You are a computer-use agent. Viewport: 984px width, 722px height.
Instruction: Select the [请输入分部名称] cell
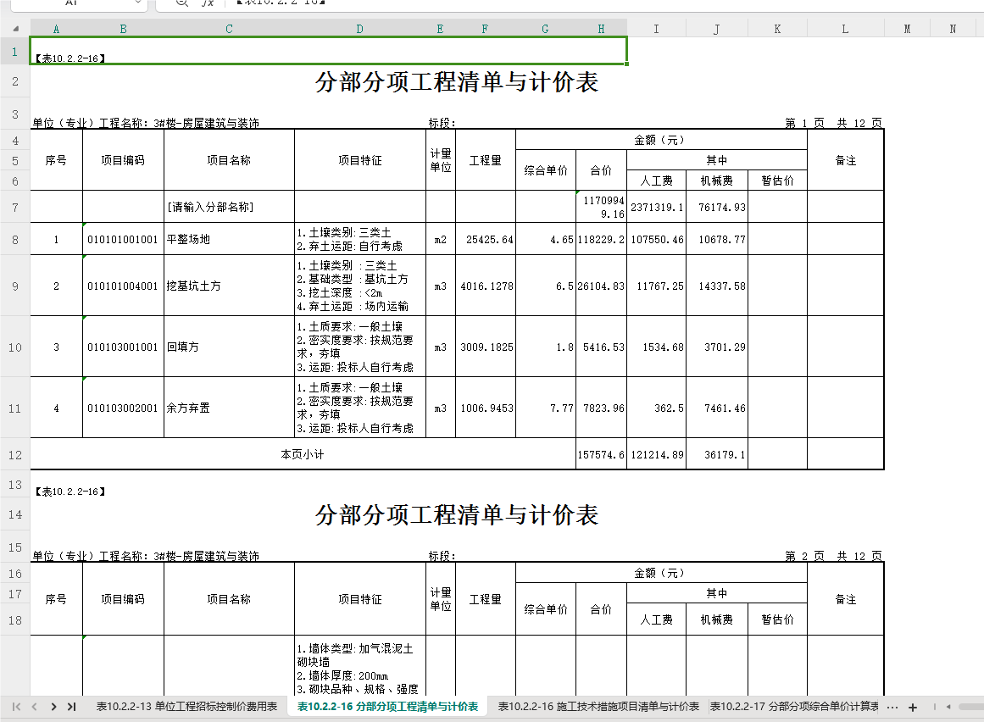(229, 207)
